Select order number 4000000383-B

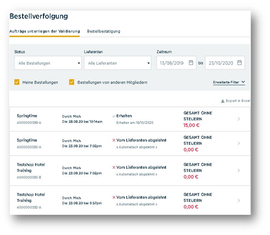29,177
